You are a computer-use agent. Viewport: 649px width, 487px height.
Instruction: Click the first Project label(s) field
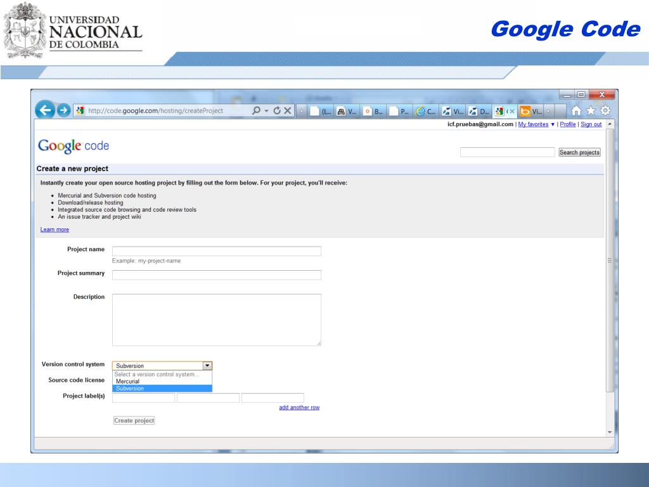(x=144, y=398)
